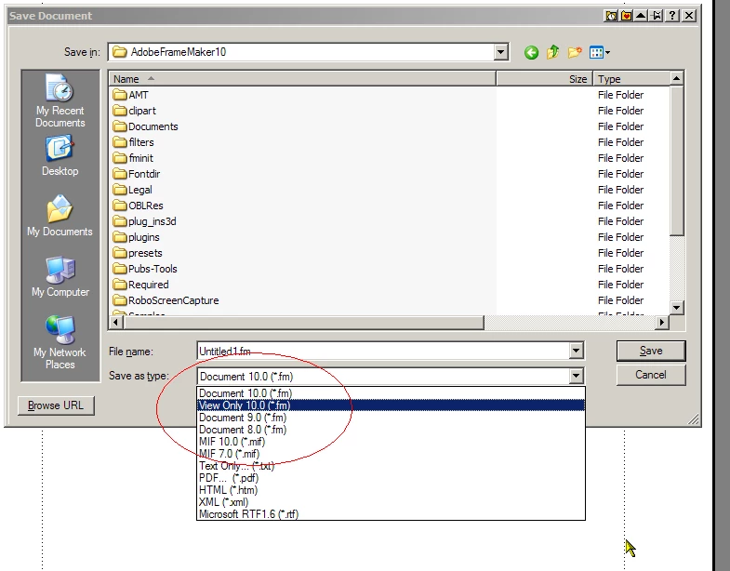Click in the File name input field
Image resolution: width=730 pixels, height=571 pixels.
point(383,352)
